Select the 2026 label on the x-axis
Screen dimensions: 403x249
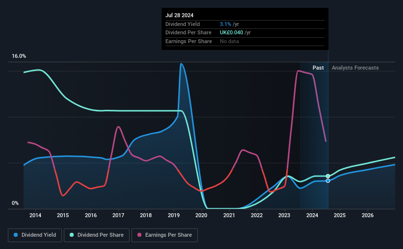tap(368, 215)
